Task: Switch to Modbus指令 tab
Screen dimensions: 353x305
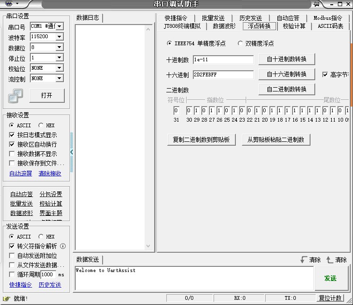Action: [x=328, y=18]
